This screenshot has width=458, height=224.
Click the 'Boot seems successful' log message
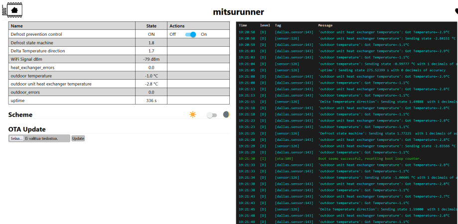pos(370,159)
